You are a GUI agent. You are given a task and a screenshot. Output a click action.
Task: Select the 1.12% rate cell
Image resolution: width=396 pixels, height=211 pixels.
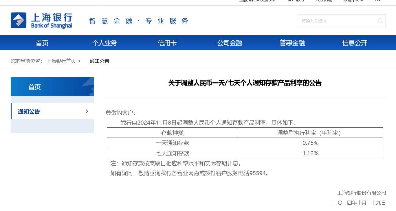tap(311, 153)
